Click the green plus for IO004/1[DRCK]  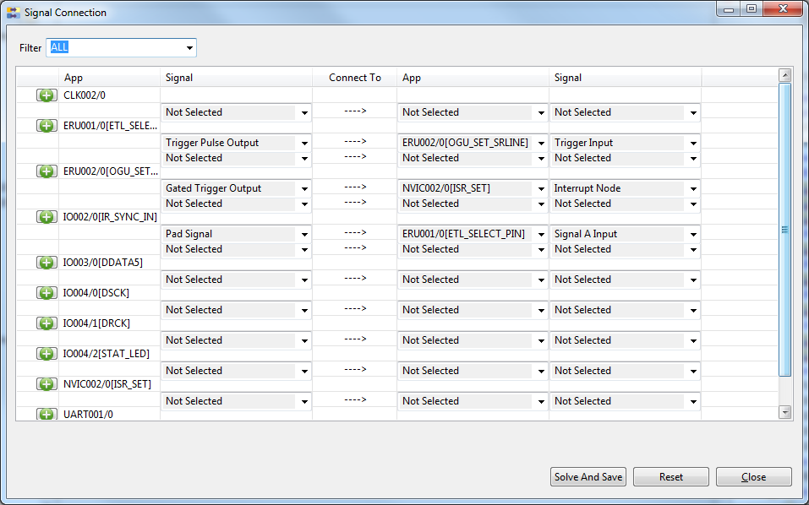pyautogui.click(x=46, y=323)
